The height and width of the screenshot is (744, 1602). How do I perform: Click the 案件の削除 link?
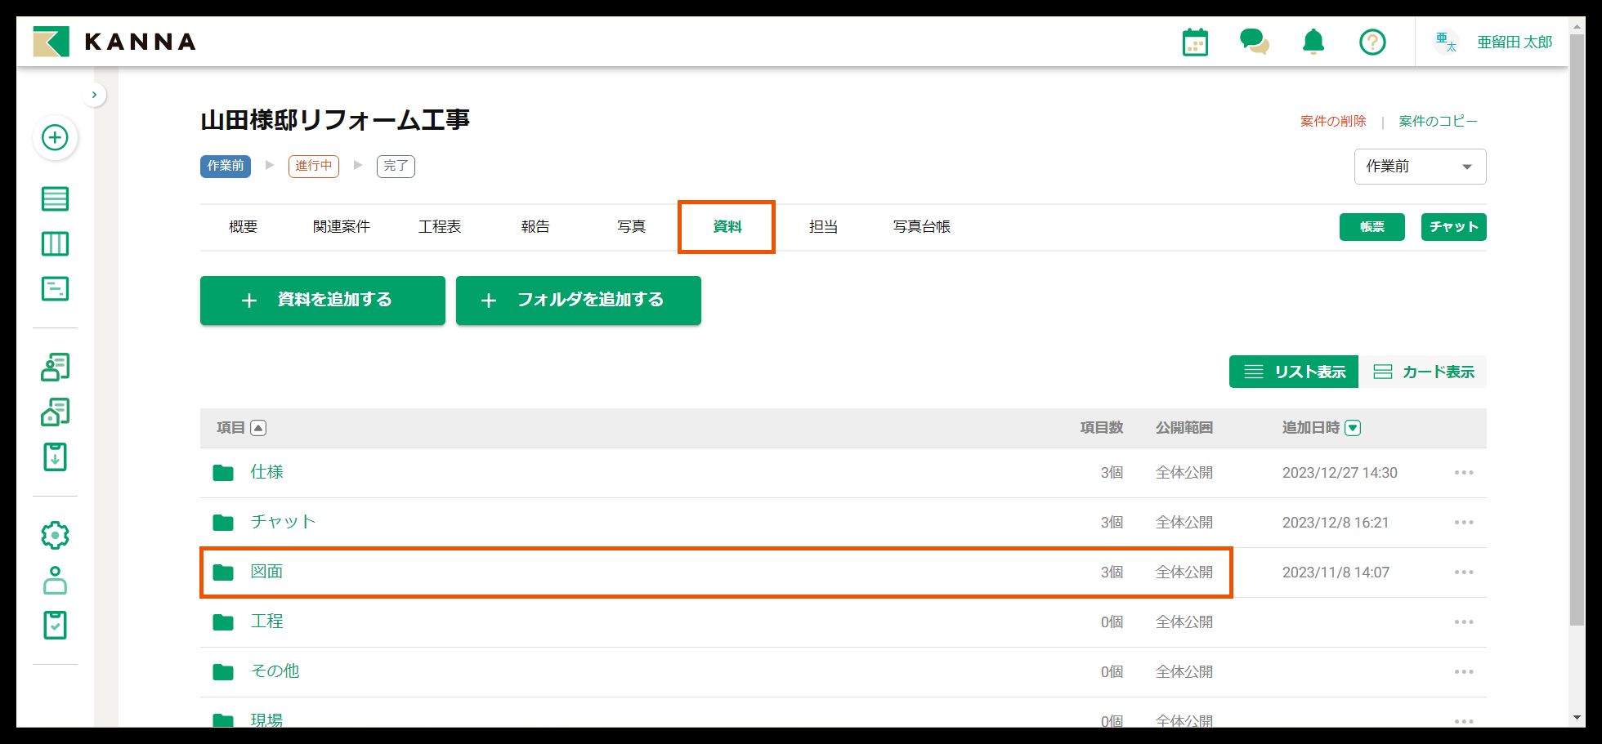(1333, 122)
